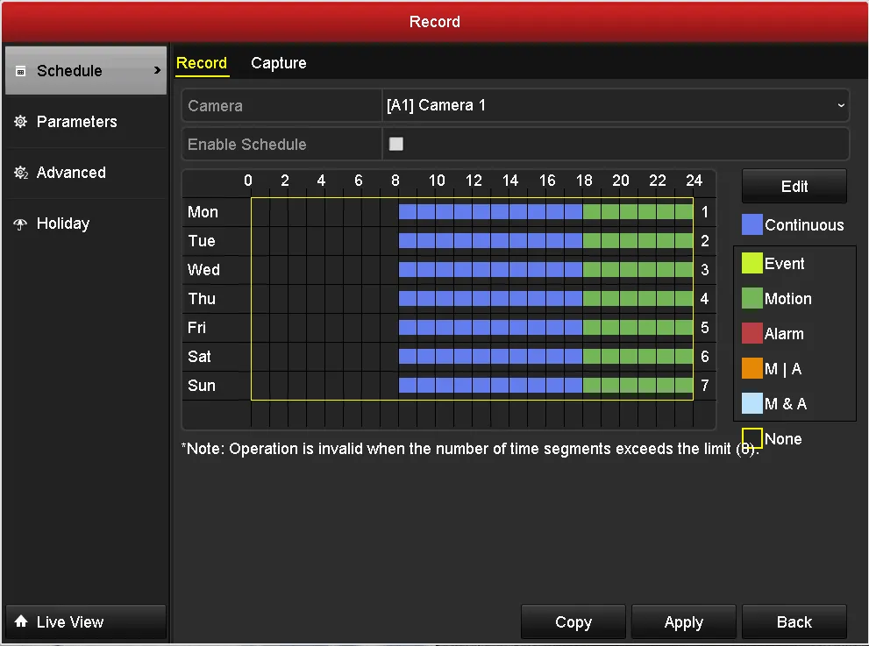Select the Record tab

[202, 63]
